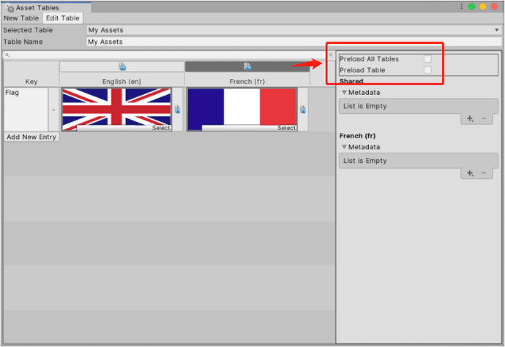Viewport: 505px width, 347px height.
Task: Click the green window control button
Action: tap(471, 7)
